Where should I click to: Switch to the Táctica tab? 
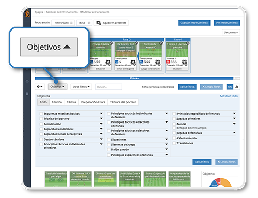(71, 102)
